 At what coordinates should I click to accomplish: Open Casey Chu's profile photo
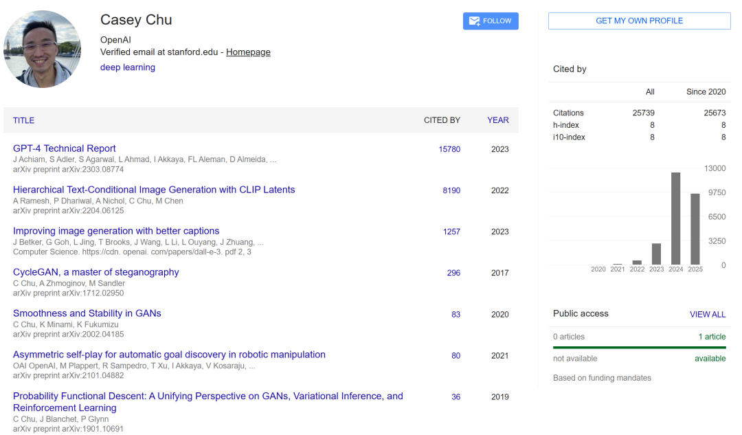43,49
